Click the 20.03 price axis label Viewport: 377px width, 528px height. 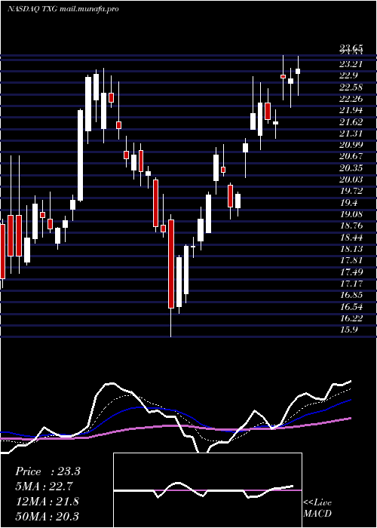tap(351, 180)
